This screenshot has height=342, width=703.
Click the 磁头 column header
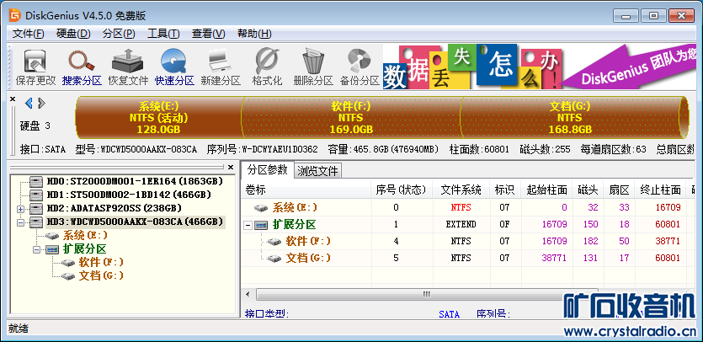click(x=588, y=190)
